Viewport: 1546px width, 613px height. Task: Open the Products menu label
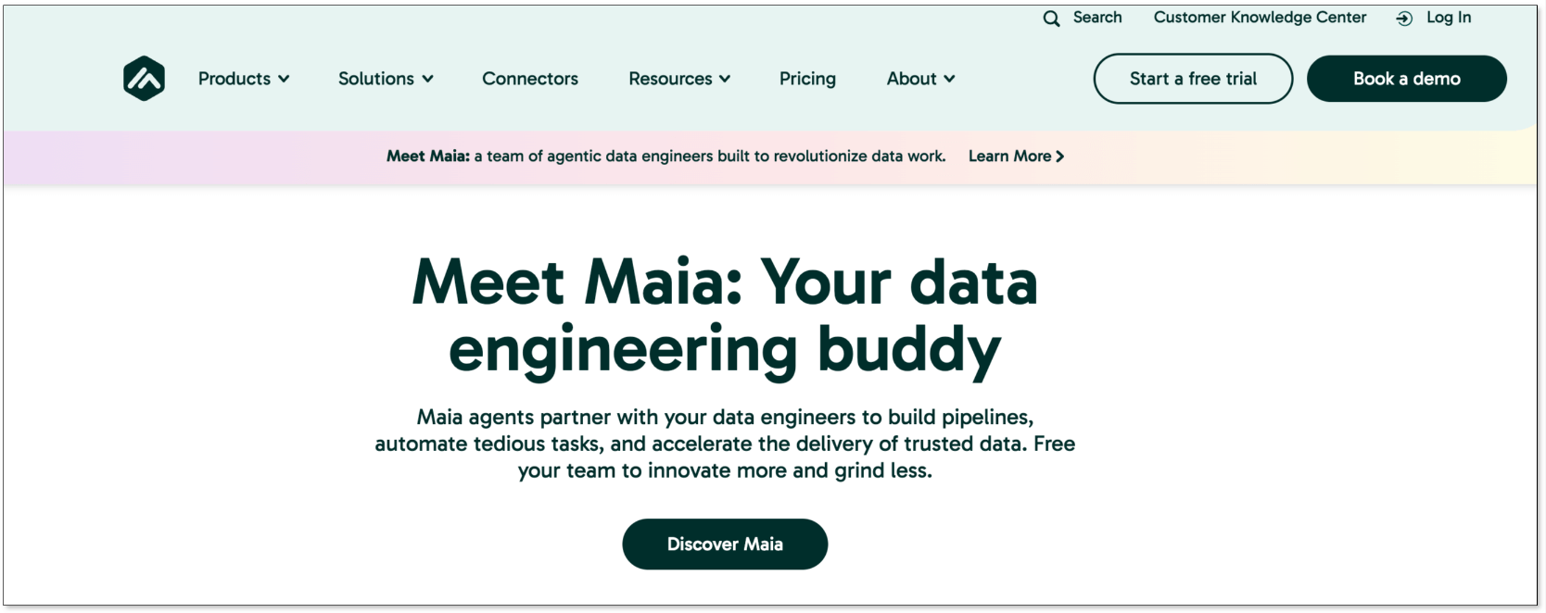pos(234,79)
